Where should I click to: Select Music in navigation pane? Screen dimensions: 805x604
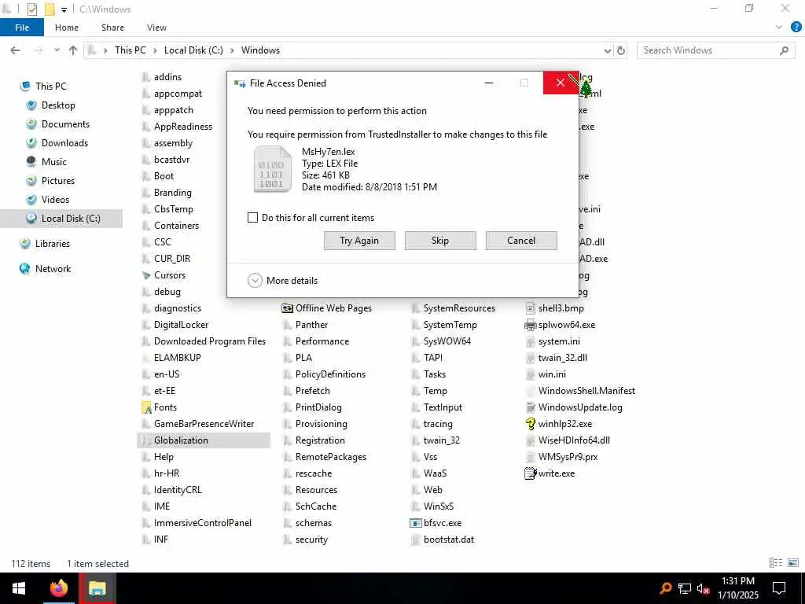54,162
